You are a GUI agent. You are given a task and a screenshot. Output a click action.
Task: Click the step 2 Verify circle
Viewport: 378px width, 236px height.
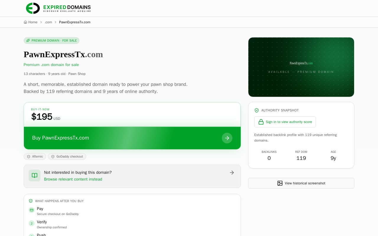point(32,223)
